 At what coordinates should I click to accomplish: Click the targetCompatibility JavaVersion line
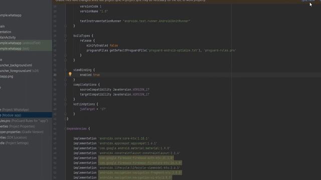click(x=115, y=94)
